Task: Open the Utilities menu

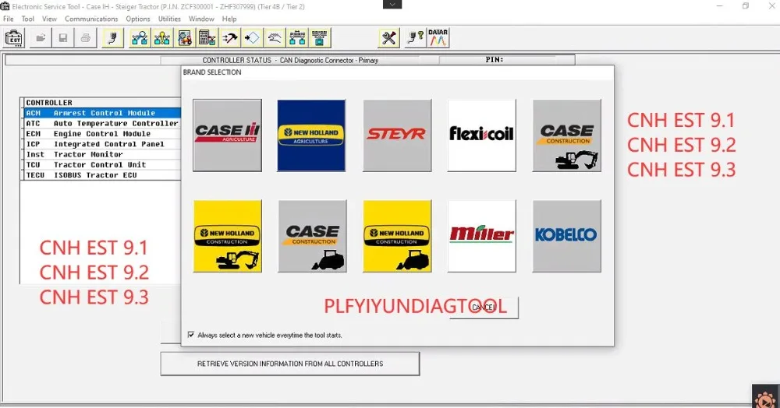Action: tap(169, 19)
